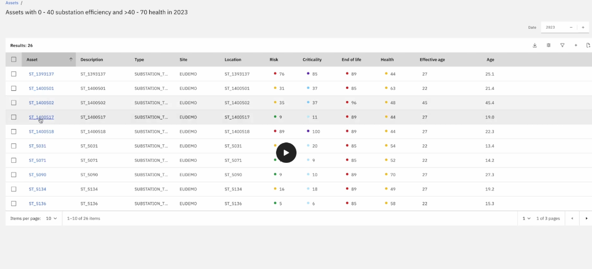592x269 pixels.
Task: Open the column settings icon
Action: tap(549, 45)
